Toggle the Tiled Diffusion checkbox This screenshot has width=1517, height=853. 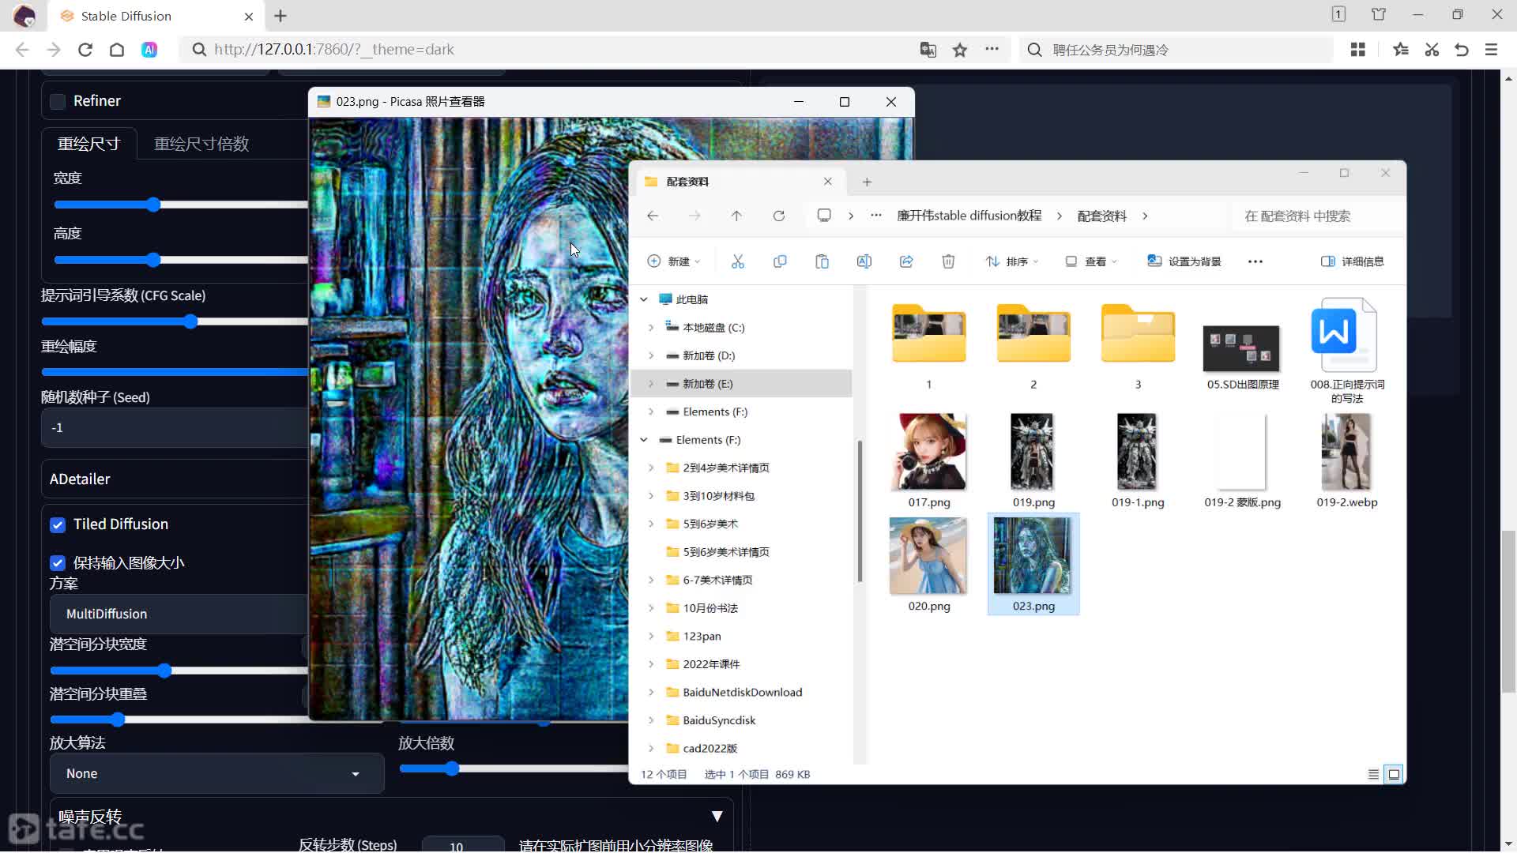pos(58,524)
